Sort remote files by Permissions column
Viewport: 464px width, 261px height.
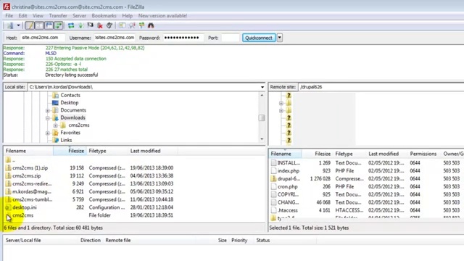[x=423, y=154]
